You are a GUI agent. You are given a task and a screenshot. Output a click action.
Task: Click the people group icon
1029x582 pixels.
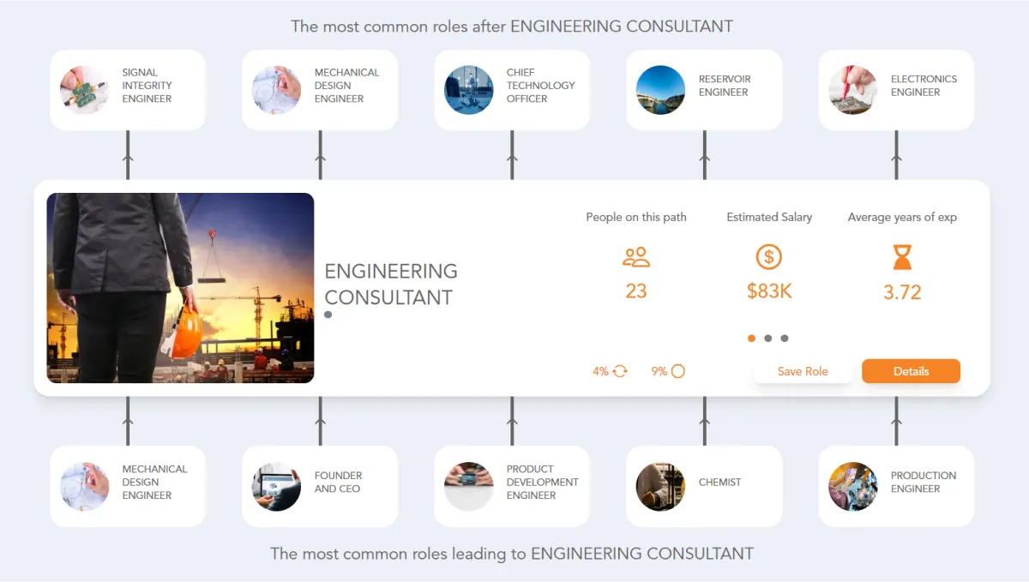[636, 256]
